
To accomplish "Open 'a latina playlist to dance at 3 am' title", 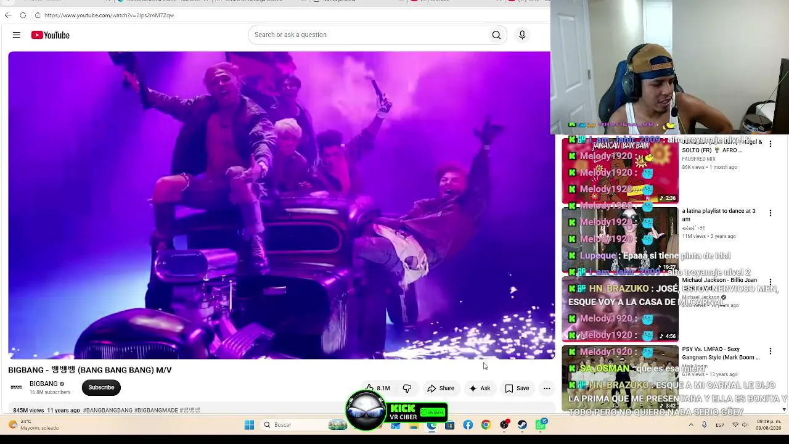I will pos(719,215).
